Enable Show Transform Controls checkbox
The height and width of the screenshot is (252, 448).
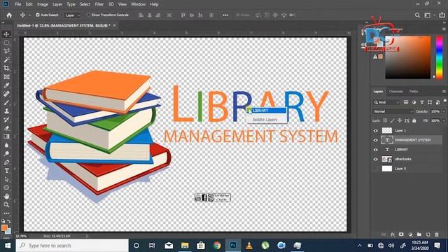(x=88, y=15)
